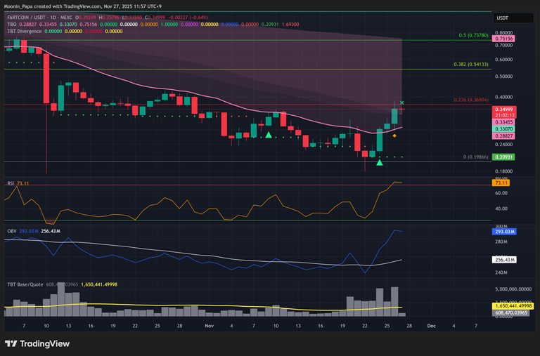Click the Dec label on the time axis
This screenshot has width=540, height=356.
click(430, 326)
